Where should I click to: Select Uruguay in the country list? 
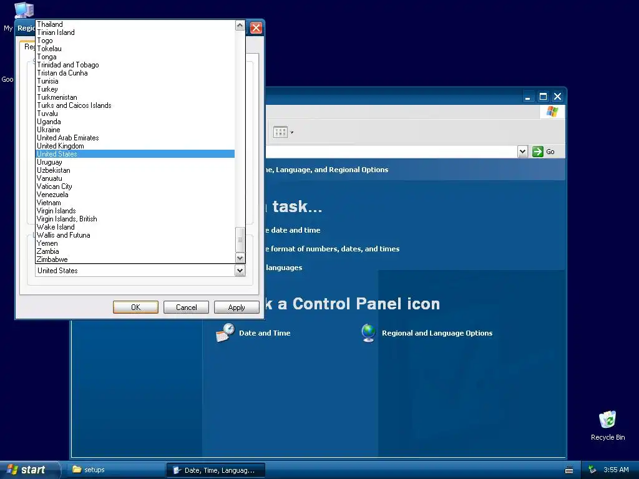pos(135,162)
